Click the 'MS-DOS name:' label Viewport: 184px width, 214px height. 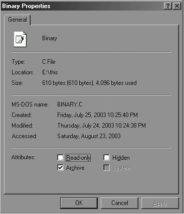click(x=30, y=104)
